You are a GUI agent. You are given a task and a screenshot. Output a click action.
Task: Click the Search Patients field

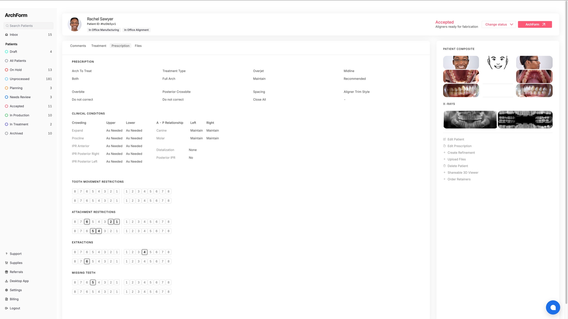click(28, 26)
